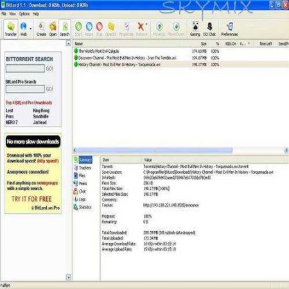Open the View menu
Screen dimensions: 289x289
(12, 13)
